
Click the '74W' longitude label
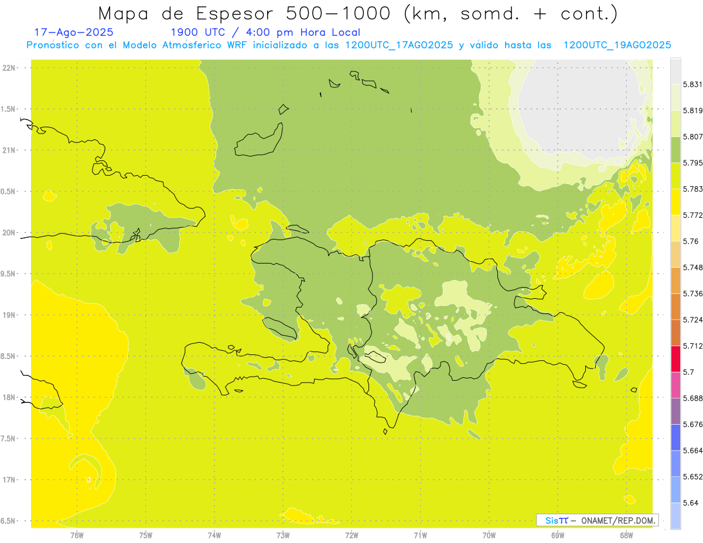tap(214, 535)
